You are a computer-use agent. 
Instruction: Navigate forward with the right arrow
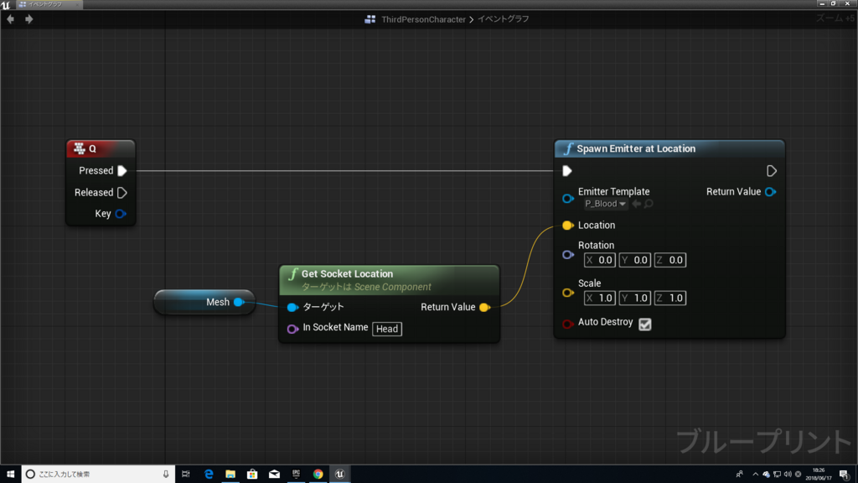click(29, 19)
